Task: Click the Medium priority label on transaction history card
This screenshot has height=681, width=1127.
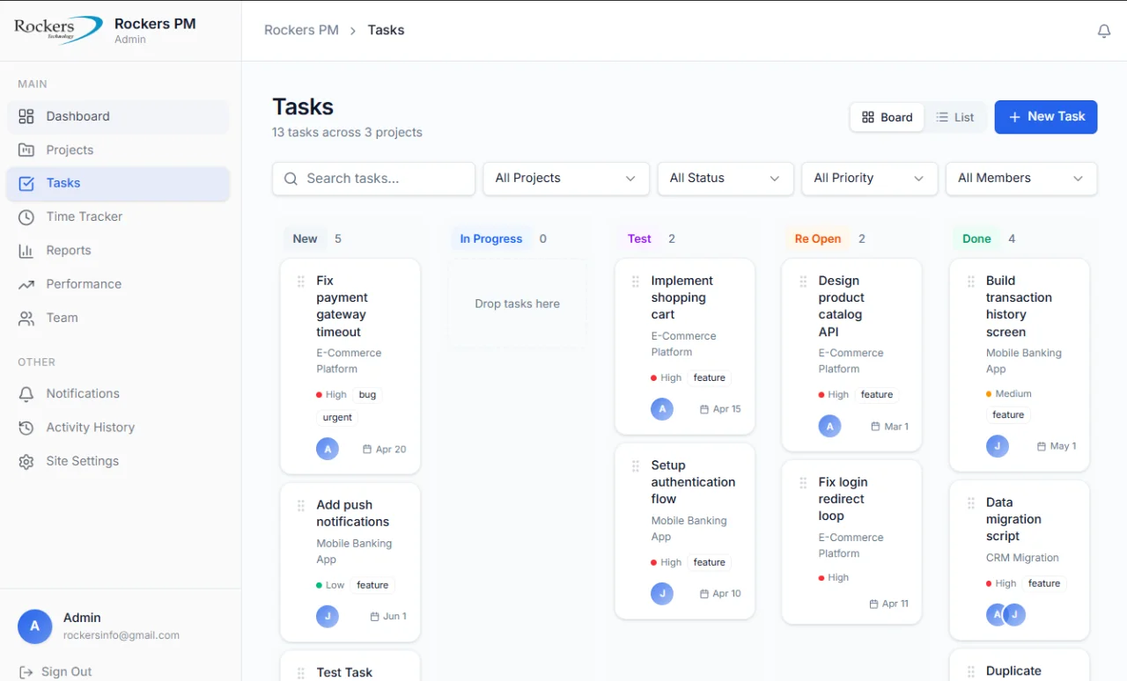Action: point(1009,394)
